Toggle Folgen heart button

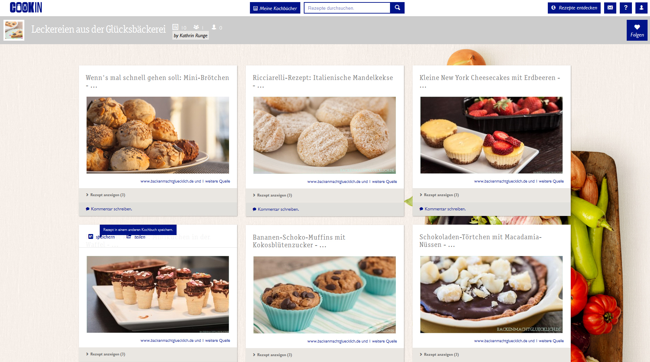coord(637,30)
